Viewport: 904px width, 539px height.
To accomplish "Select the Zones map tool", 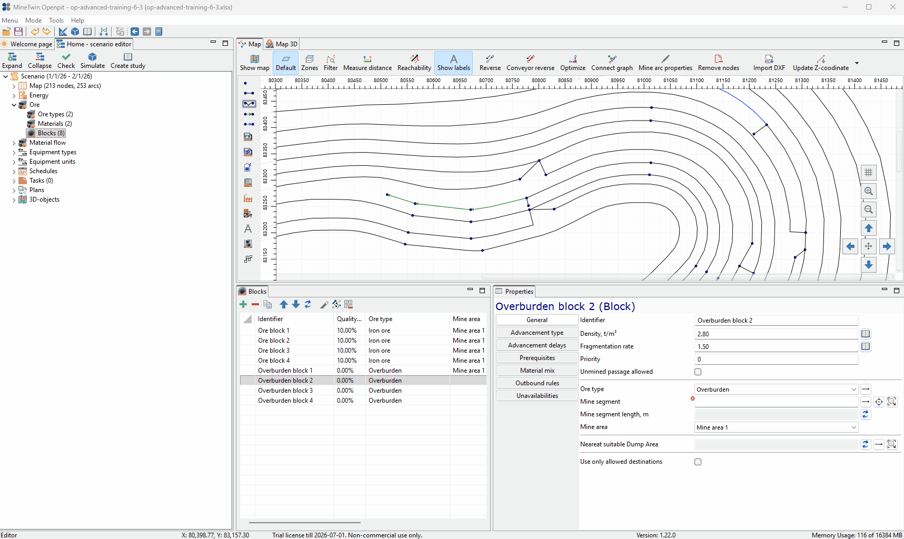I will (x=310, y=63).
